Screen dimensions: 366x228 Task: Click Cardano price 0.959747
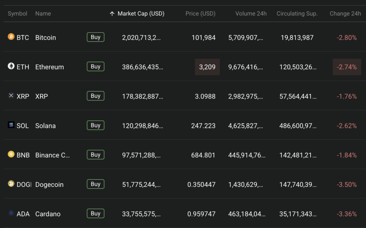[202, 214]
